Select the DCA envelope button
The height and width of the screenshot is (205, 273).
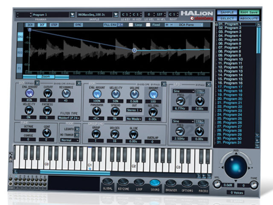[30, 25]
